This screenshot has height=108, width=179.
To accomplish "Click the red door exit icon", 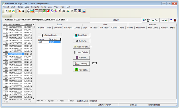I will 175,20.
